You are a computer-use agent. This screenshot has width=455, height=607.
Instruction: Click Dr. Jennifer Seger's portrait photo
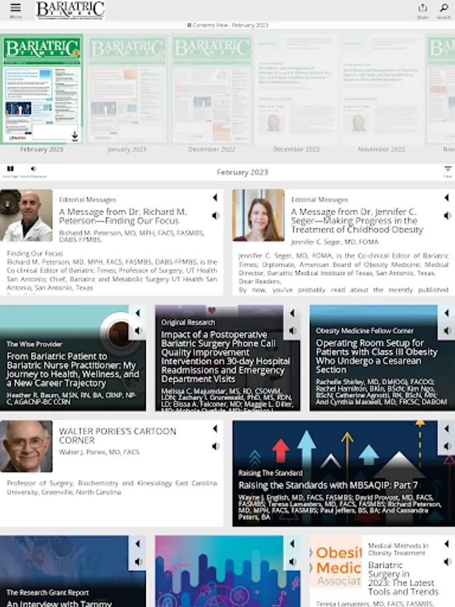pyautogui.click(x=258, y=215)
